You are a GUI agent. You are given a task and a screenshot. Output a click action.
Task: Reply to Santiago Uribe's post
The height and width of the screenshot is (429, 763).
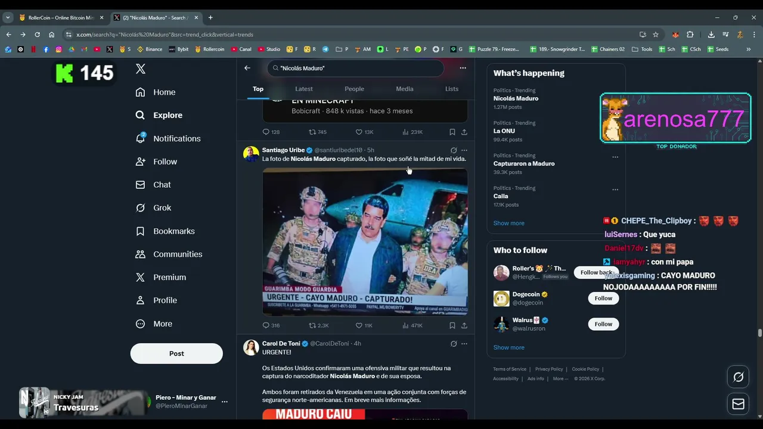click(271, 325)
